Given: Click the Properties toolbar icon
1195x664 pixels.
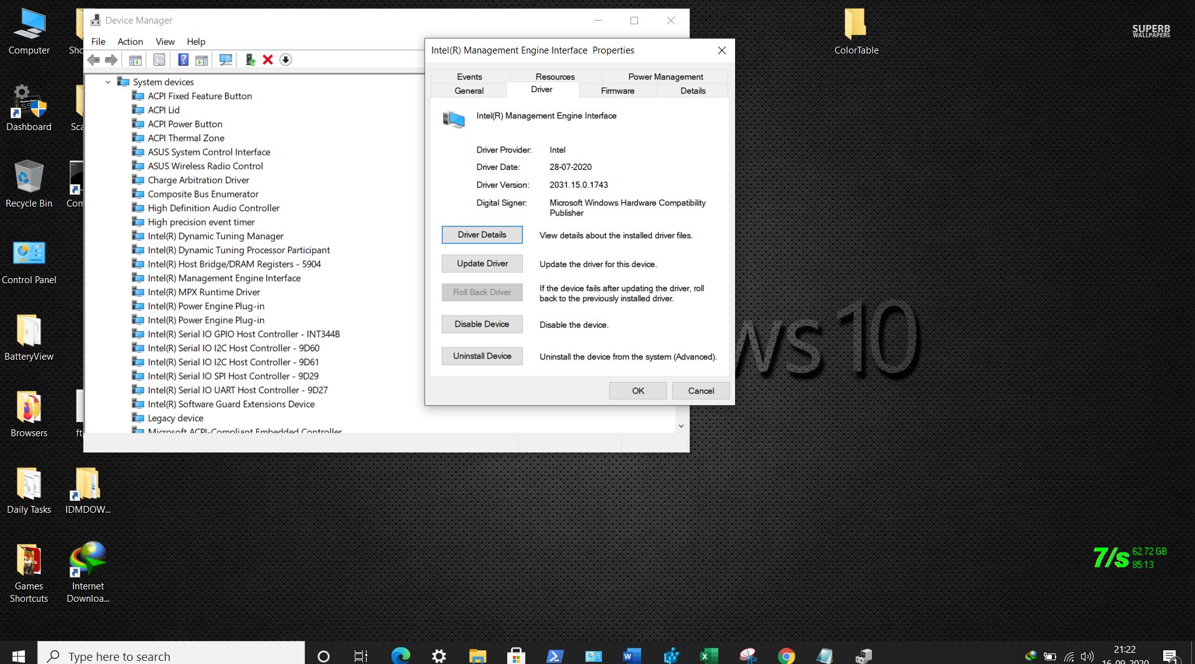Looking at the screenshot, I should point(159,60).
